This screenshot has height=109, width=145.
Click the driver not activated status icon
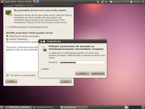click(x=8, y=75)
